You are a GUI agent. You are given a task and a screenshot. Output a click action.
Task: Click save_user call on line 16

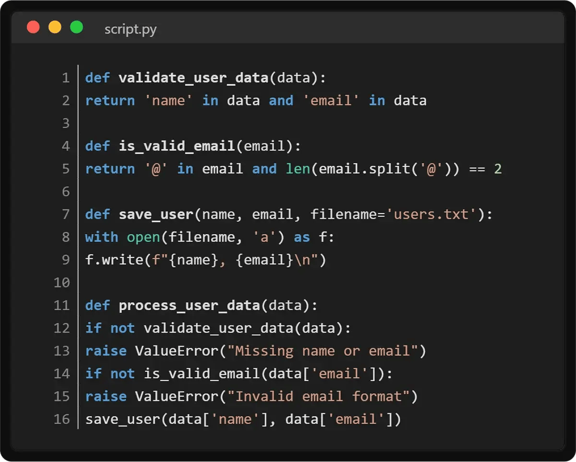pos(123,419)
